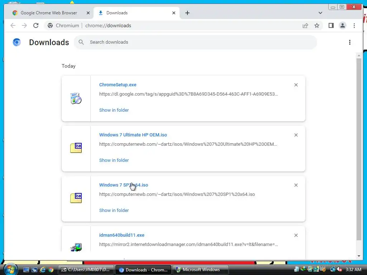367x275 pixels.
Task: Click the scrollbar up arrow
Action: 359,56
